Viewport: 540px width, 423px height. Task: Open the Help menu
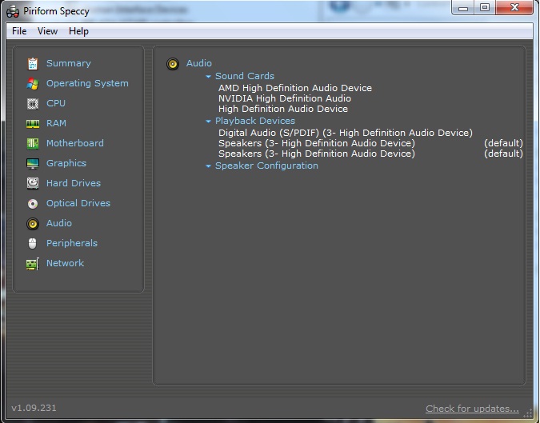[x=78, y=31]
